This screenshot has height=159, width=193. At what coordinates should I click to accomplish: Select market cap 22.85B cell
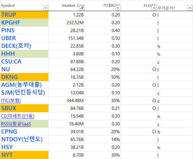[67, 46]
